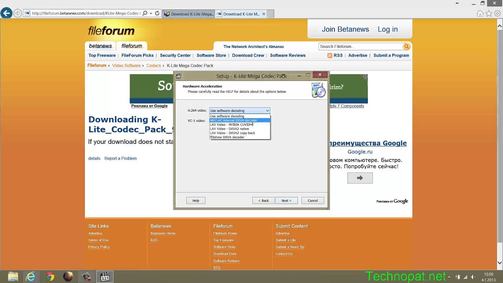Click the orange Fileforum search button
Screen dimensions: 503x283
tap(406, 46)
